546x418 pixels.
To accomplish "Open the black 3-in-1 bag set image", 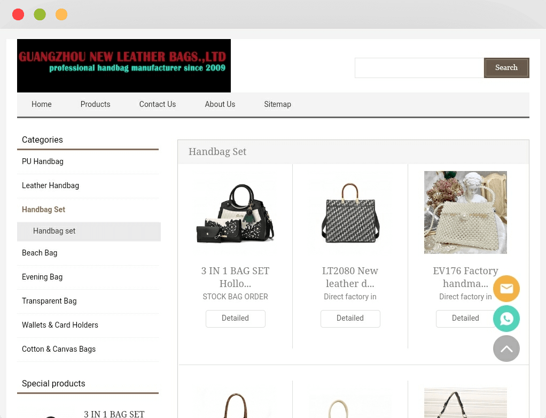I will (x=236, y=213).
